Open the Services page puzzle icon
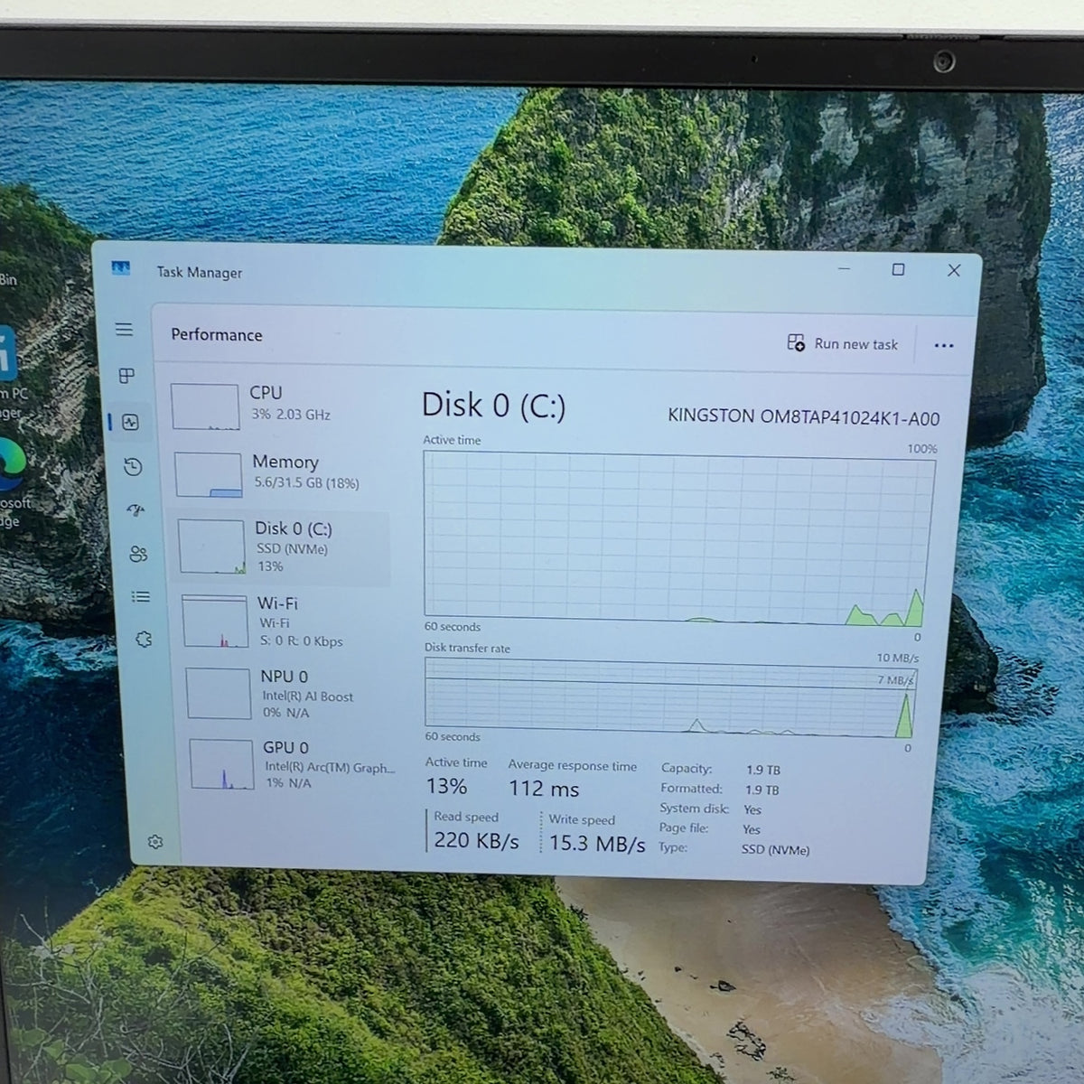1084x1084 pixels. tap(143, 640)
